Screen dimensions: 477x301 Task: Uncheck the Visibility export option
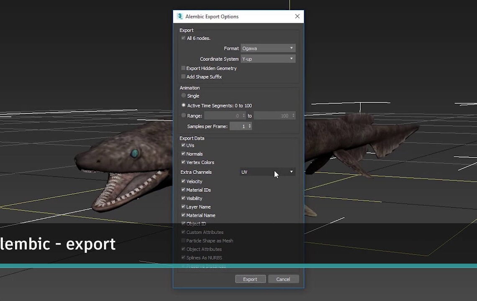coord(183,198)
